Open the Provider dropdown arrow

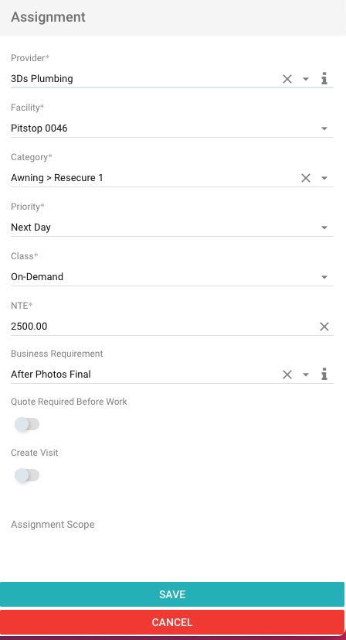(306, 79)
